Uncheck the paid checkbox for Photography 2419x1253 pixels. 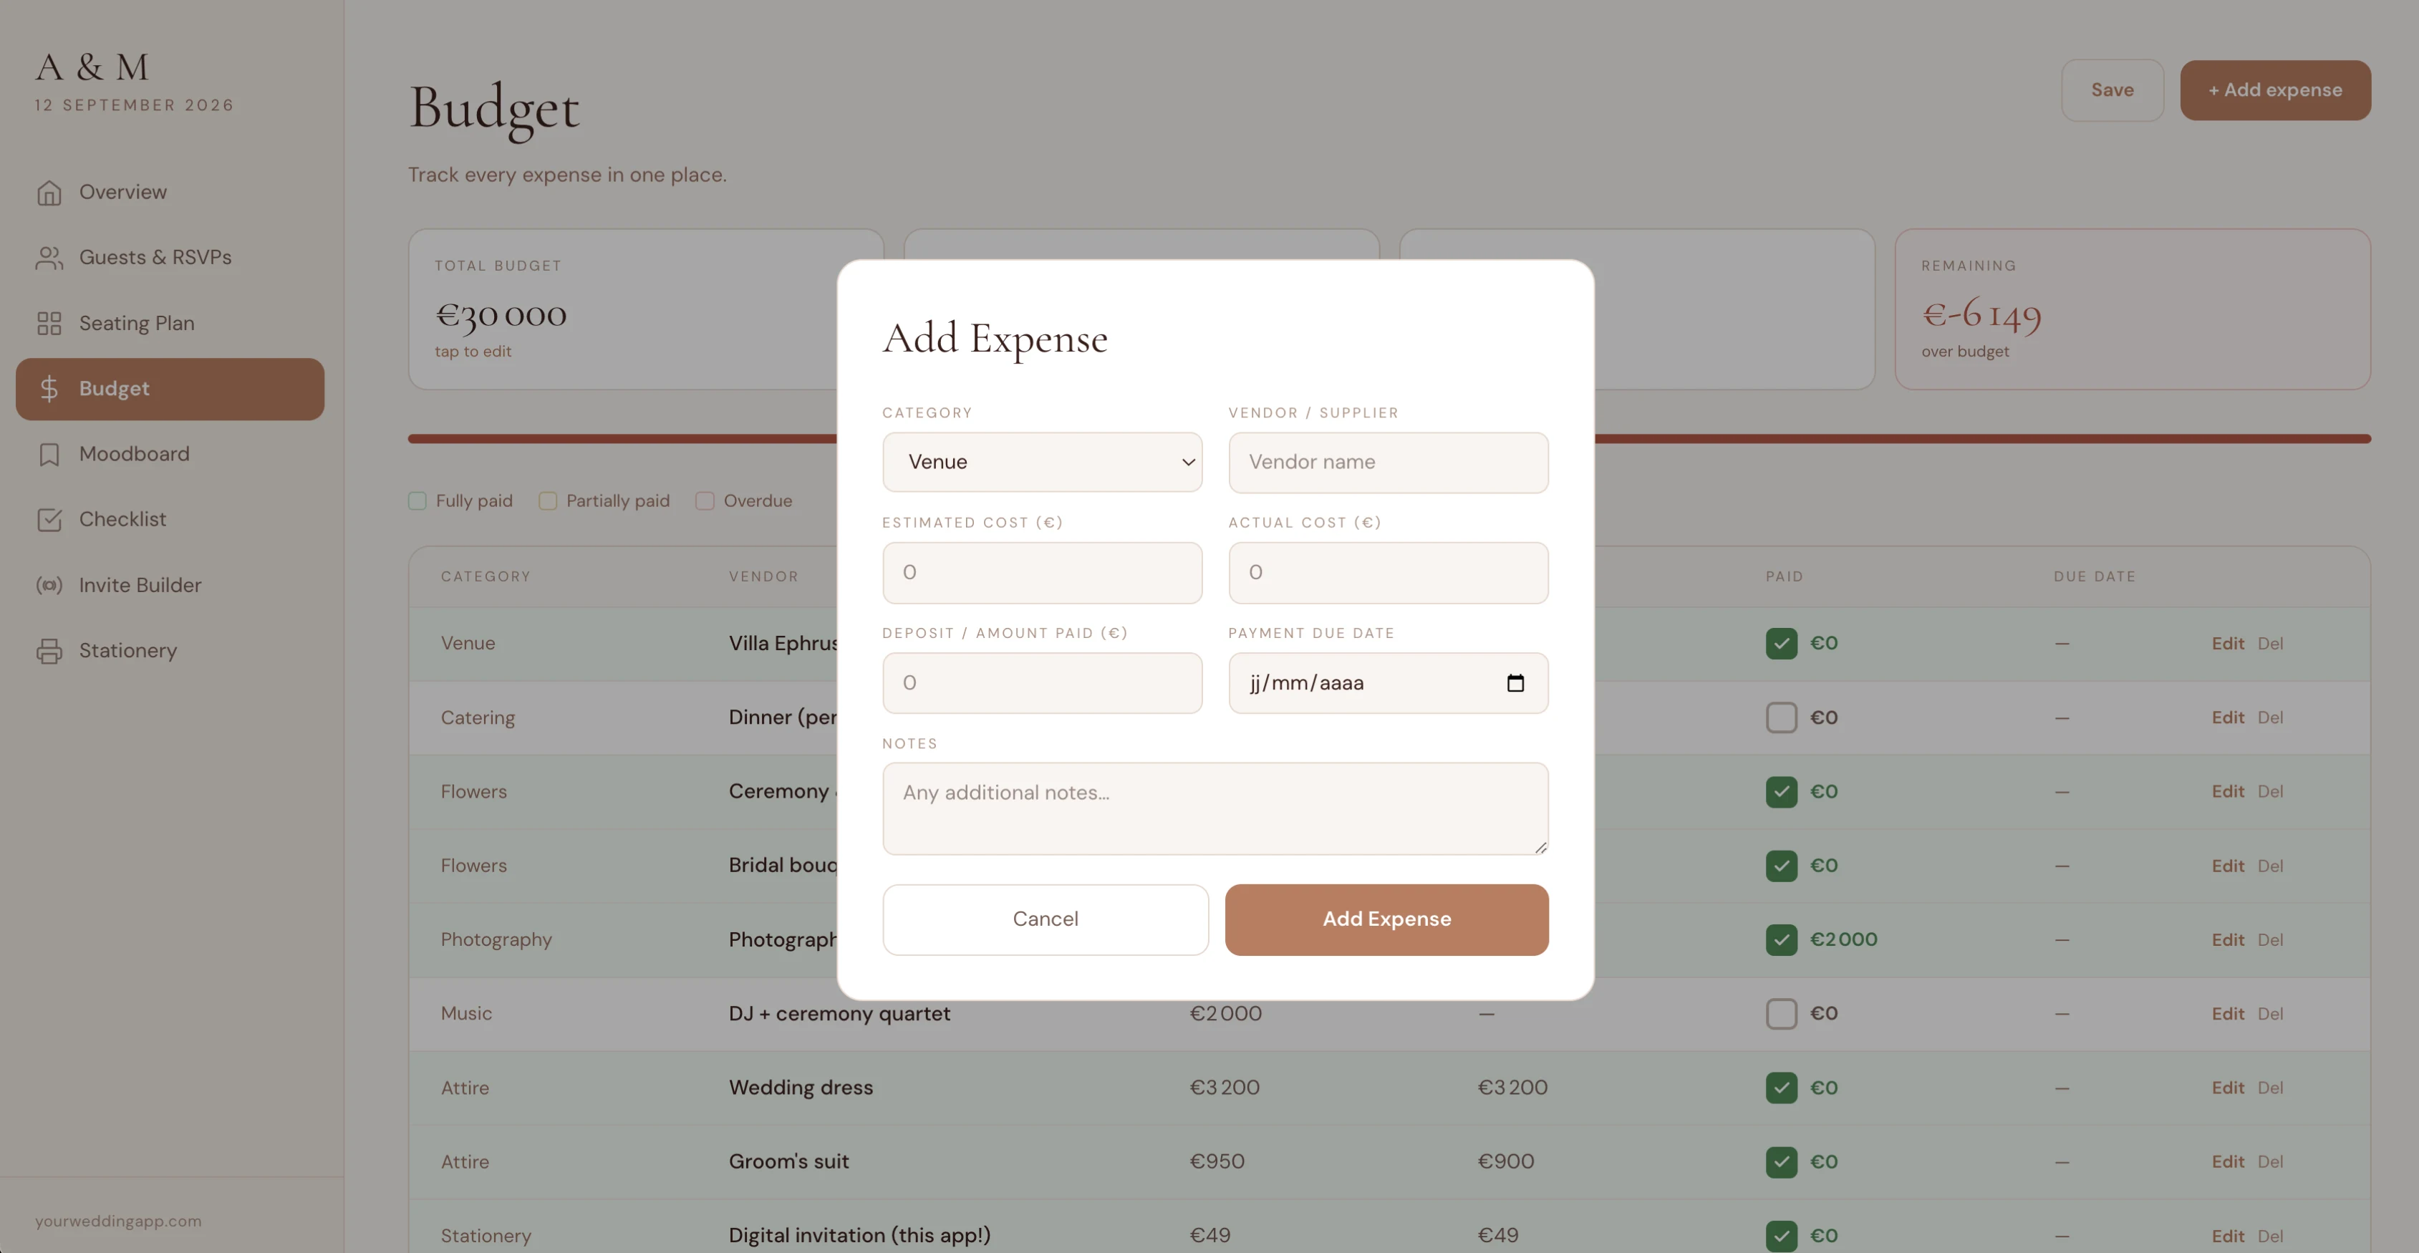coord(1782,939)
